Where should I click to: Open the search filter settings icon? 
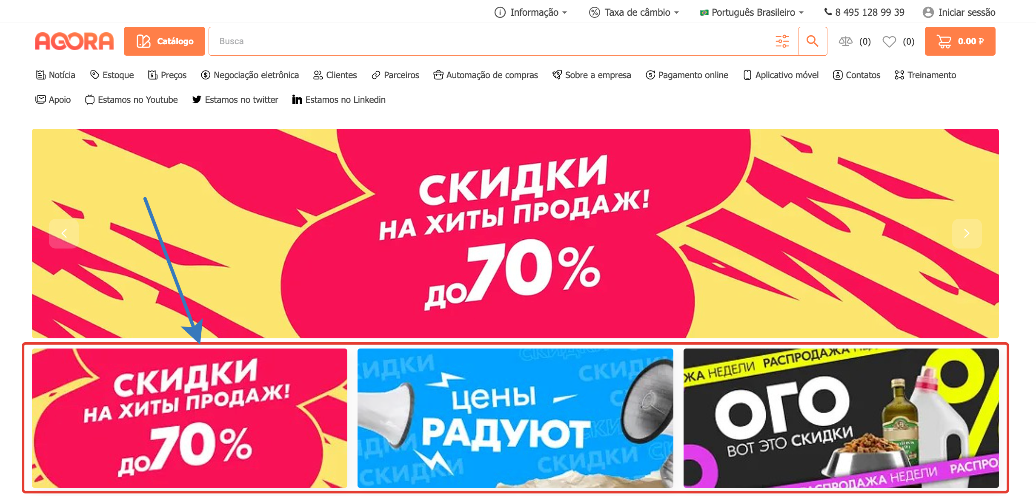782,41
